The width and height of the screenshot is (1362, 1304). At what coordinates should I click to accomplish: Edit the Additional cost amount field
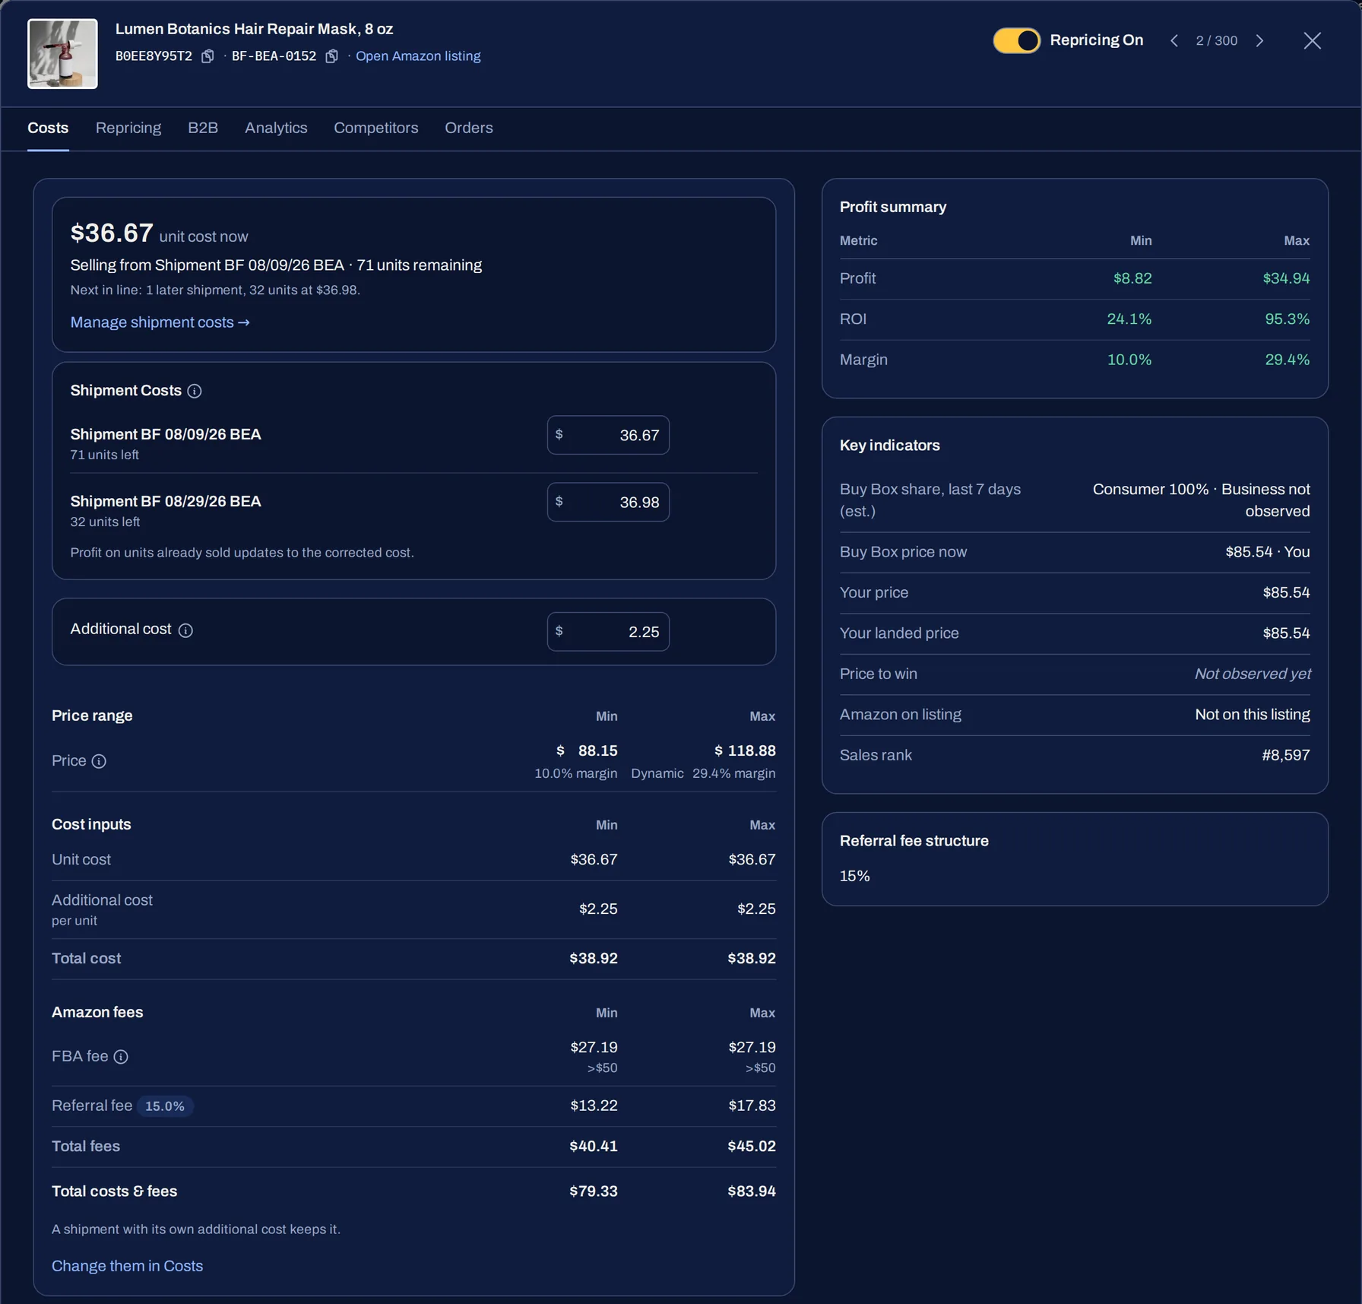[608, 632]
